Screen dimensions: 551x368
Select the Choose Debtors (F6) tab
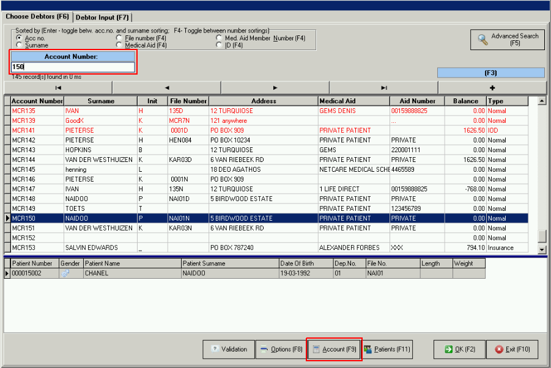click(37, 17)
